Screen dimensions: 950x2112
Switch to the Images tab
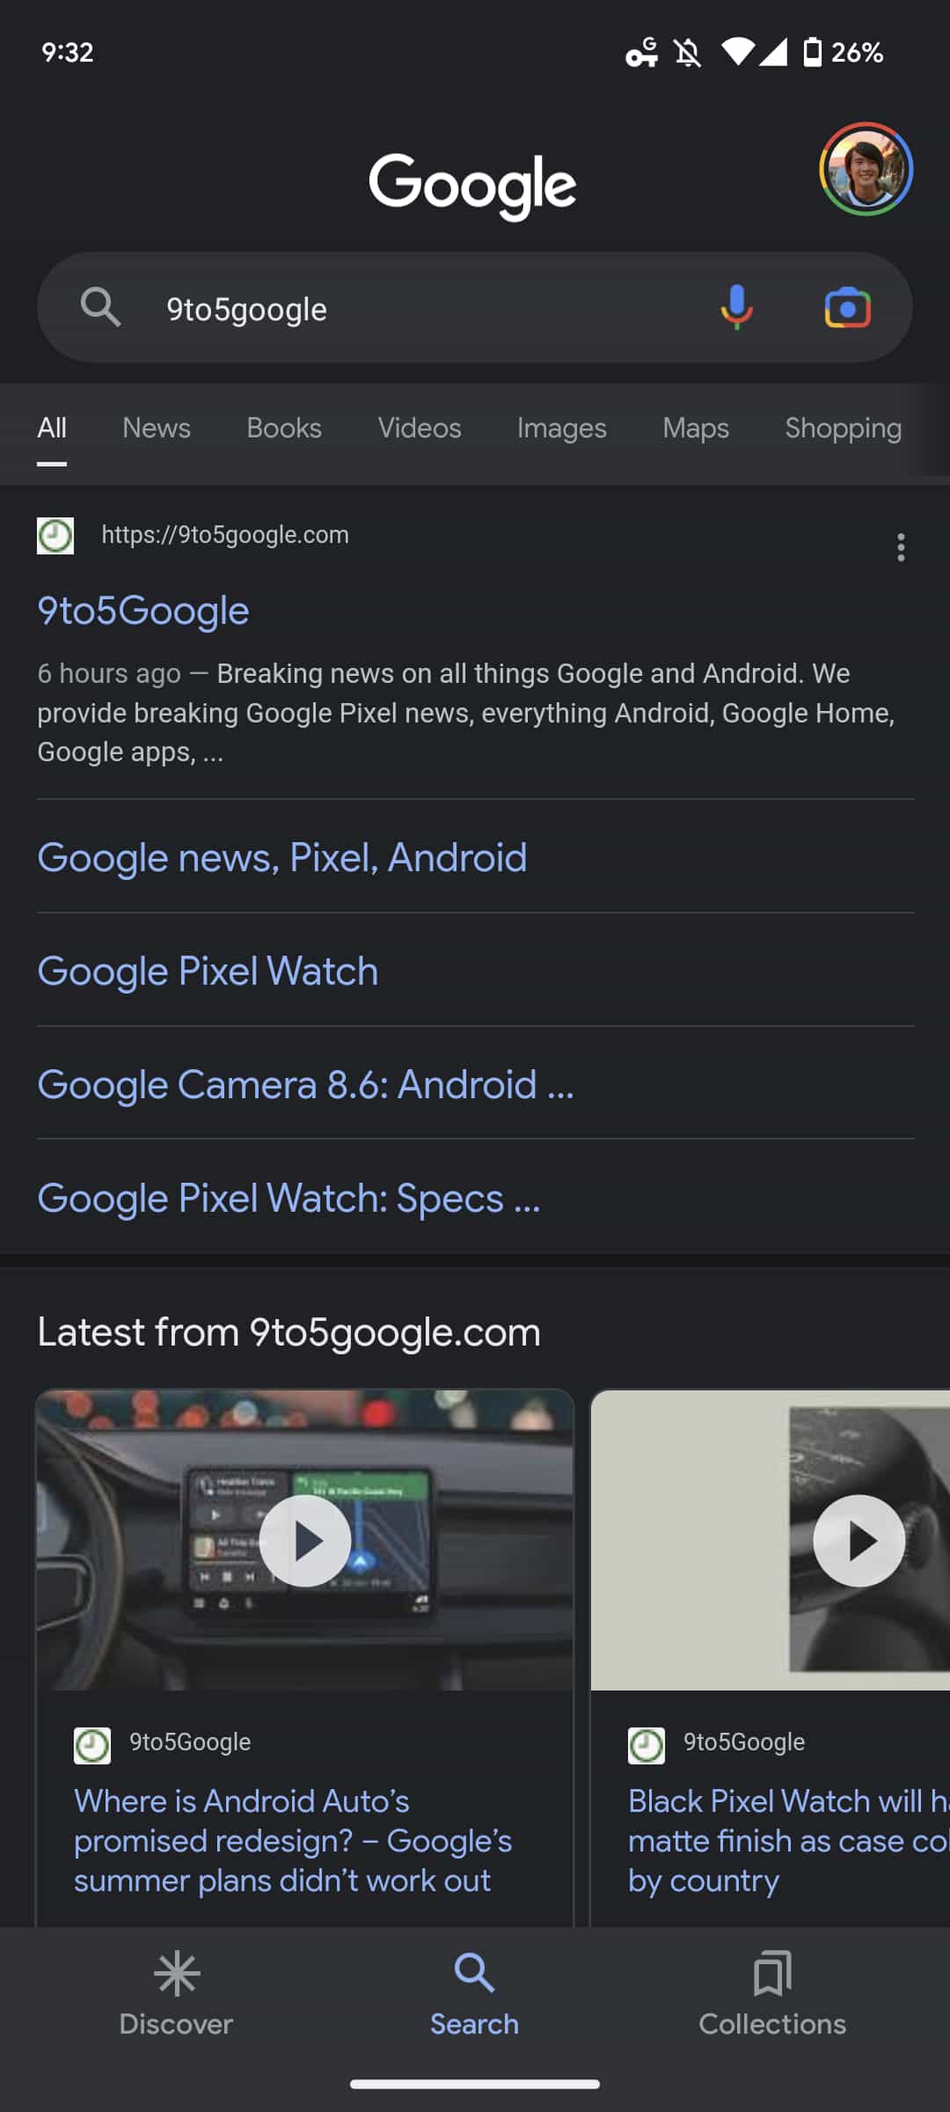(562, 429)
